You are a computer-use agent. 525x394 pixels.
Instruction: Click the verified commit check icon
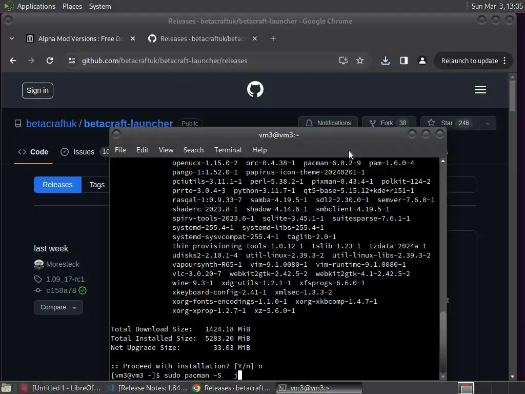83,290
